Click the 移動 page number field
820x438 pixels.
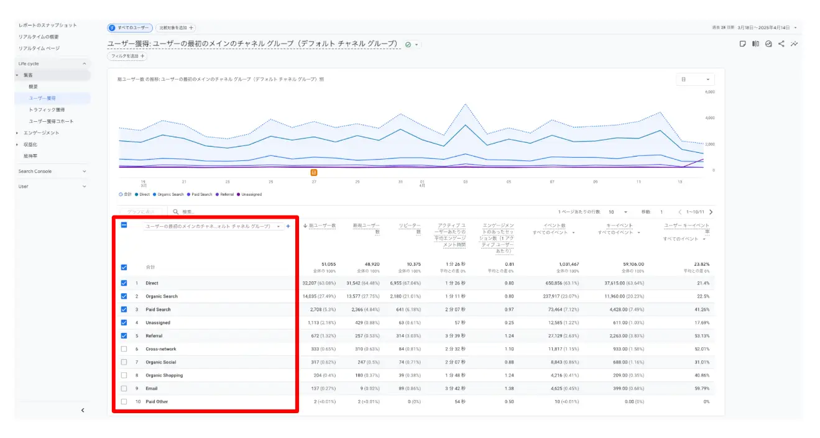(661, 212)
